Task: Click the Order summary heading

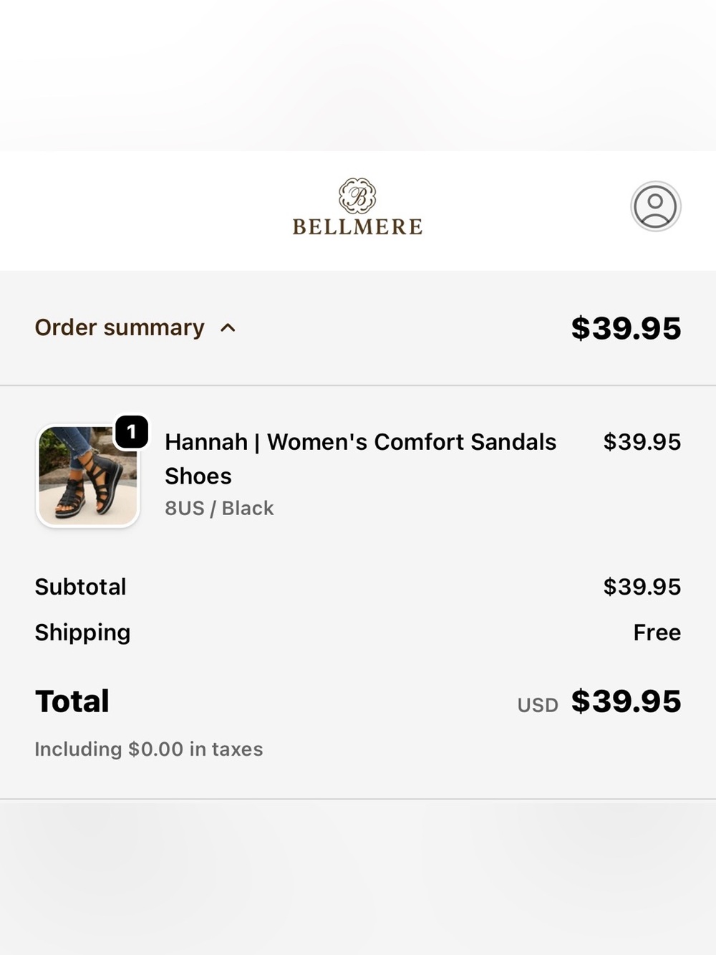Action: click(120, 327)
